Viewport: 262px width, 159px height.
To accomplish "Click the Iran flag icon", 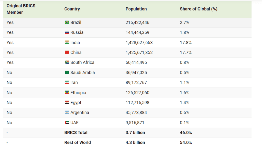I will pyautogui.click(x=67, y=82).
